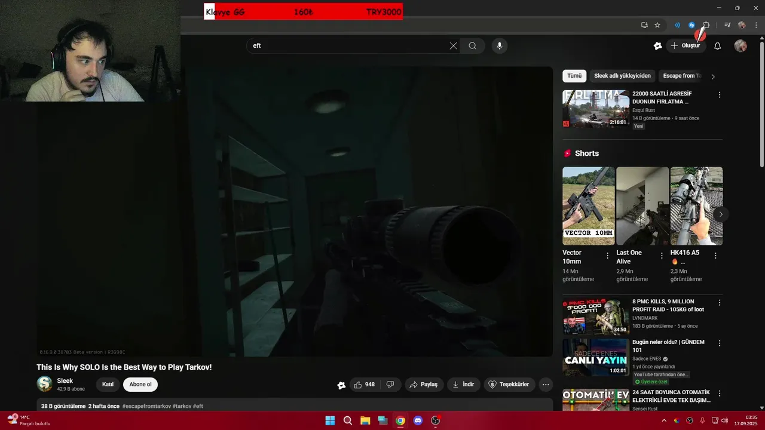Show hidden tray icons chevron
Image resolution: width=765 pixels, height=430 pixels.
[x=664, y=420]
